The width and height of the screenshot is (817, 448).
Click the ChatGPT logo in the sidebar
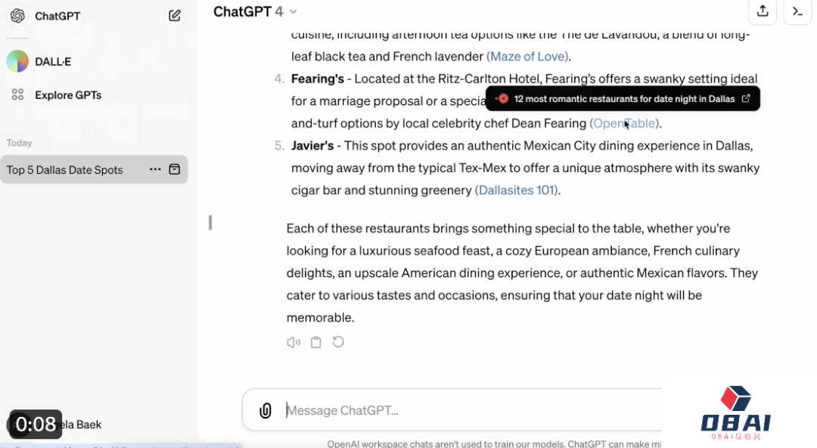(x=17, y=16)
